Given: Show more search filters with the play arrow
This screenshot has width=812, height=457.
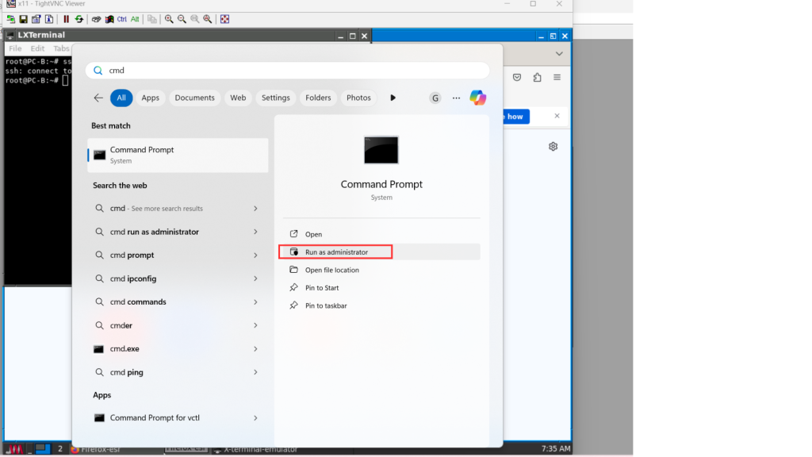Looking at the screenshot, I should click(393, 98).
